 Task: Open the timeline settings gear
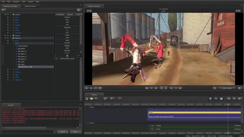click(x=239, y=99)
